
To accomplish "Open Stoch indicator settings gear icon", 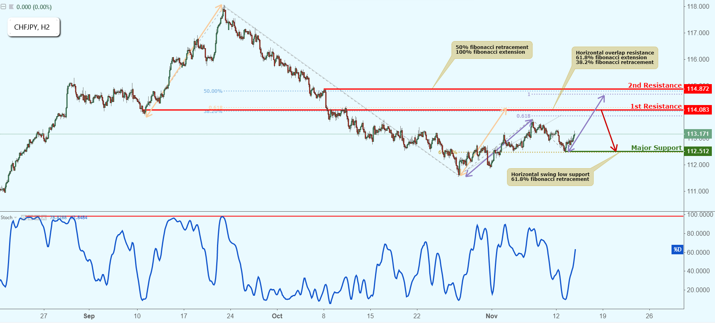I will click(x=30, y=218).
